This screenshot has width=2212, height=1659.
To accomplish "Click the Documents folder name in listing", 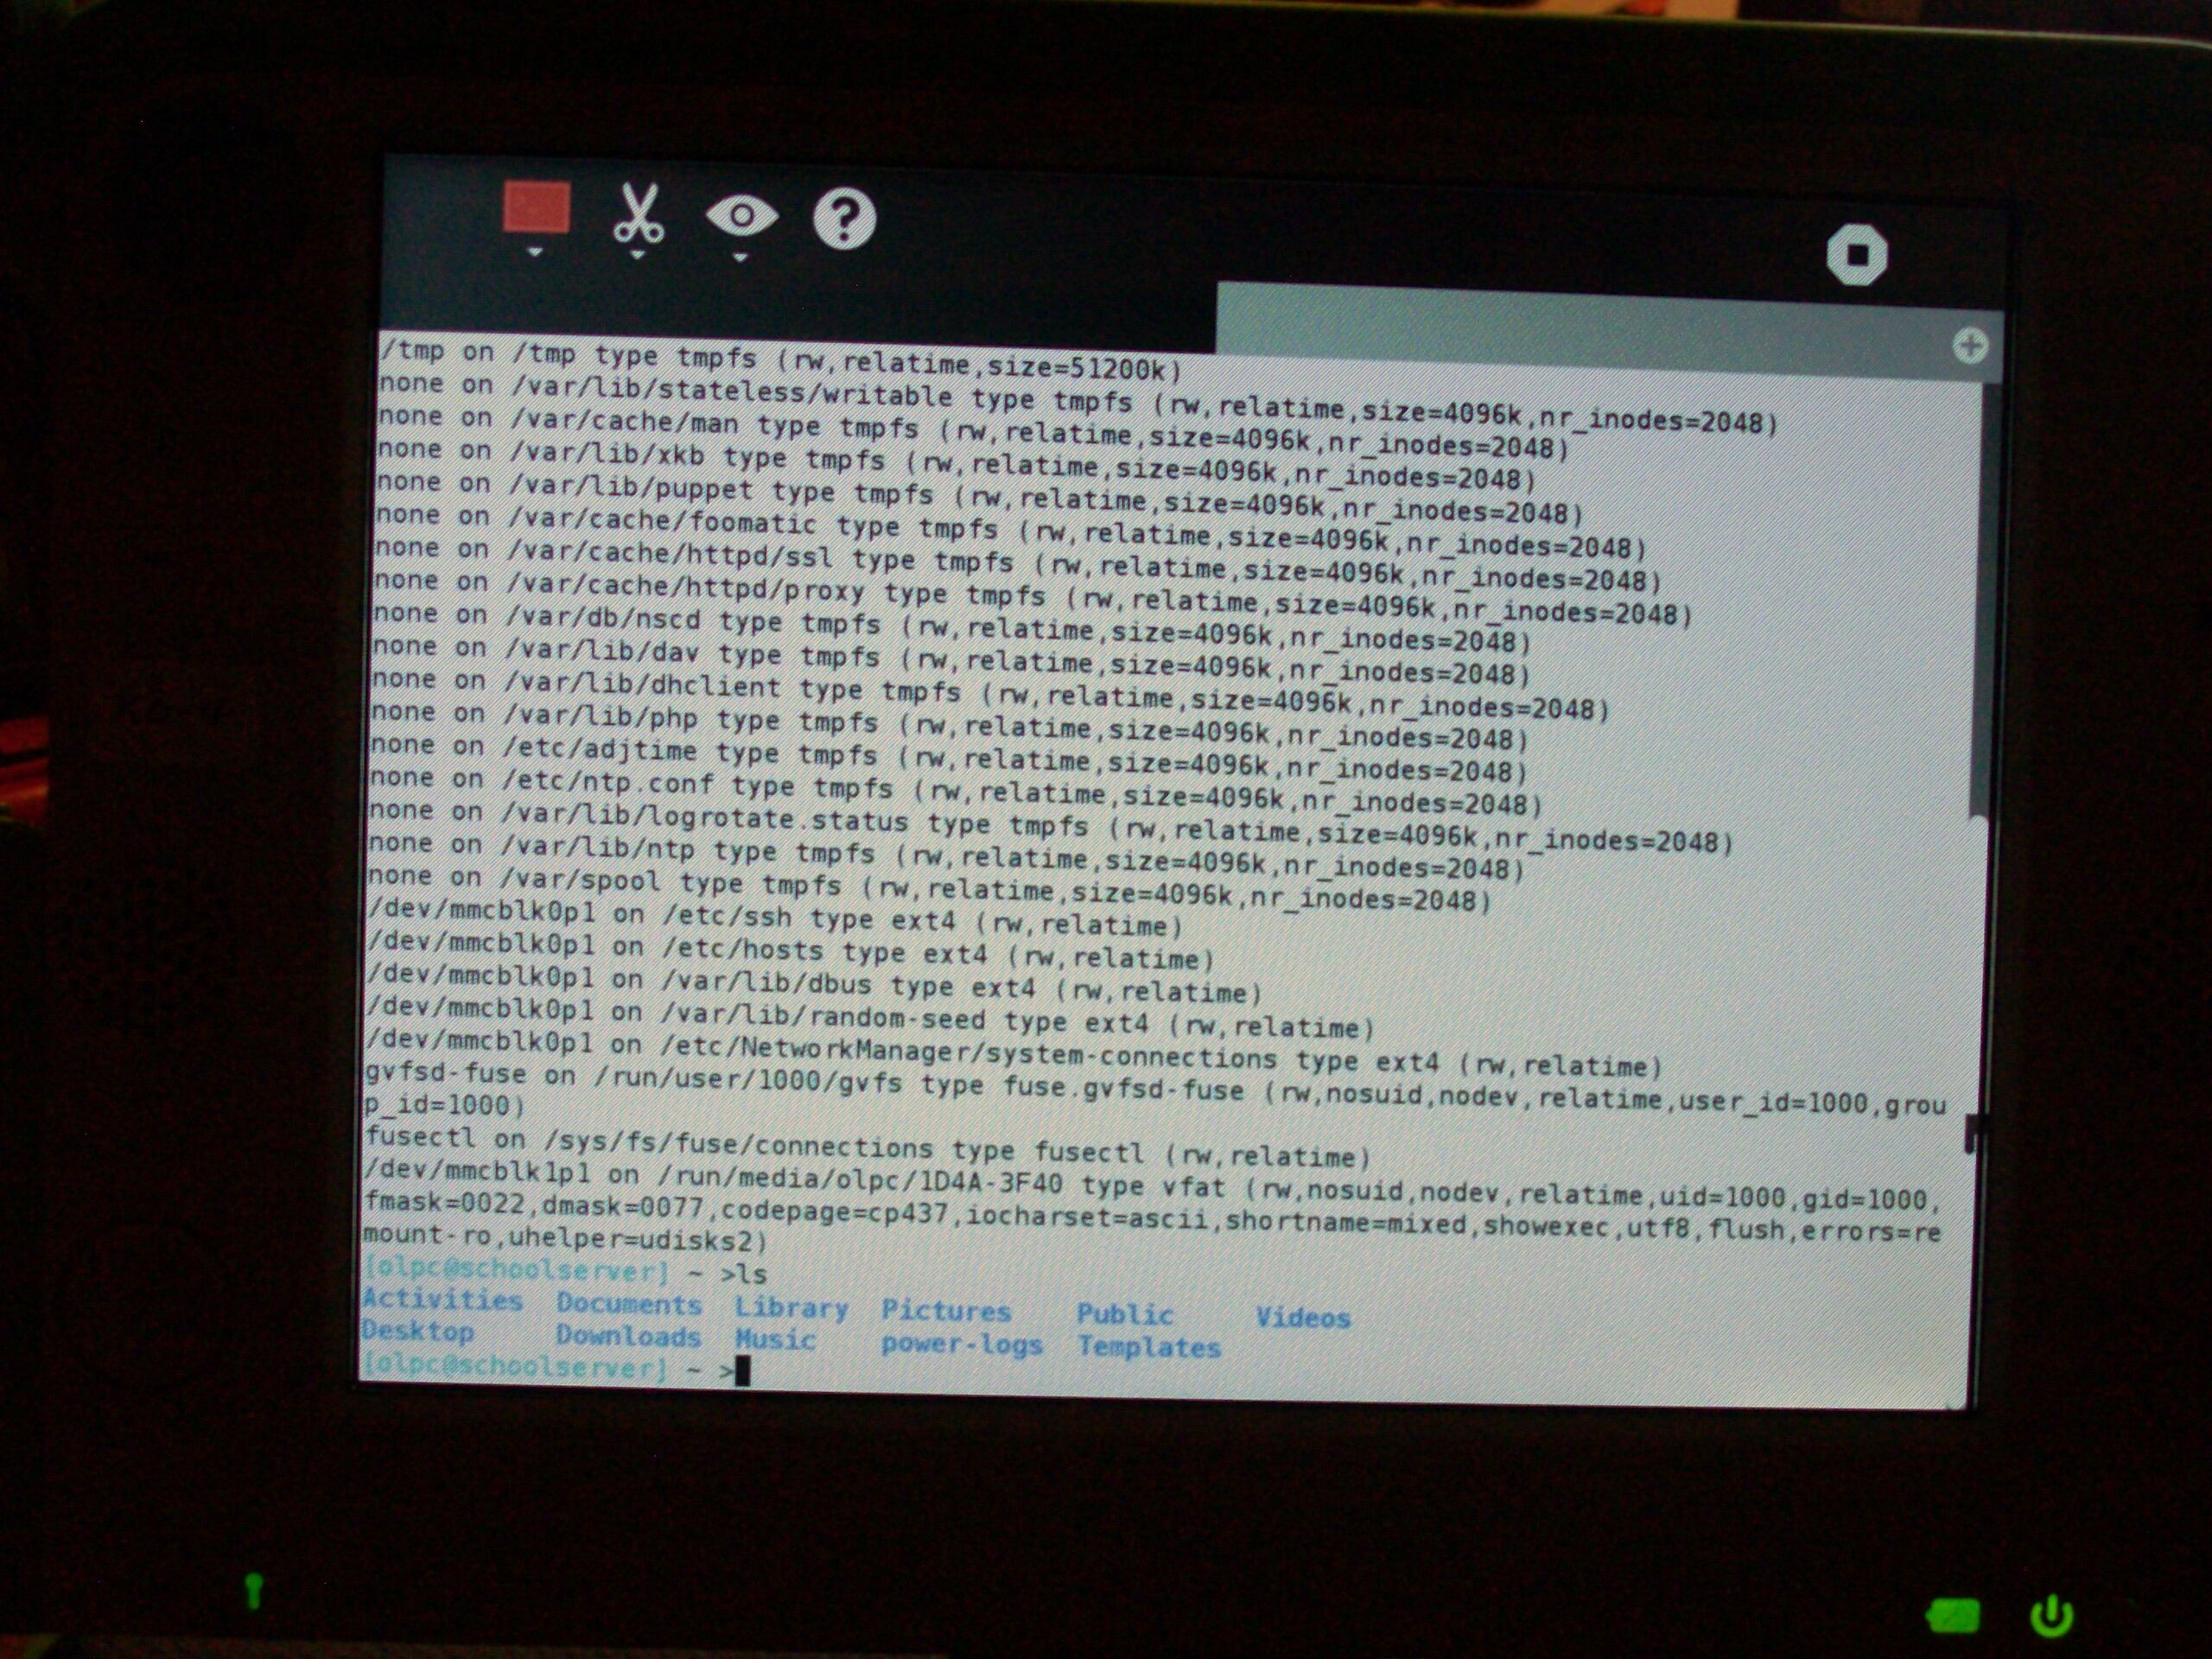I will coord(629,1304).
